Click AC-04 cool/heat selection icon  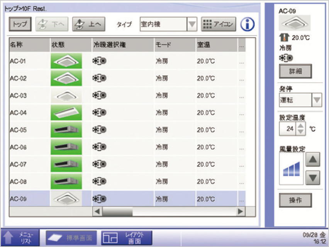[100, 113]
